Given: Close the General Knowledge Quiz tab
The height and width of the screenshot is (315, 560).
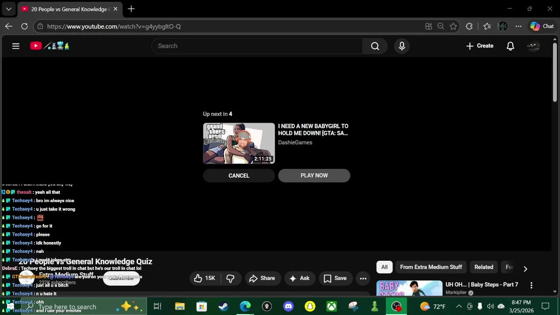Looking at the screenshot, I should pyautogui.click(x=115, y=9).
